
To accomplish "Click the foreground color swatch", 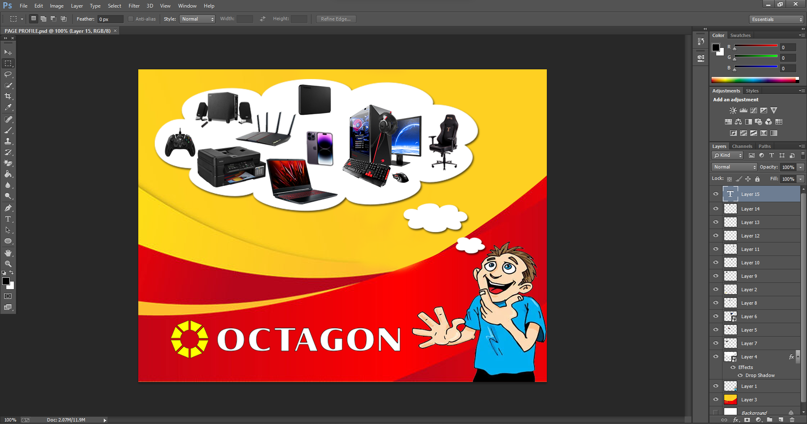I will coord(6,282).
